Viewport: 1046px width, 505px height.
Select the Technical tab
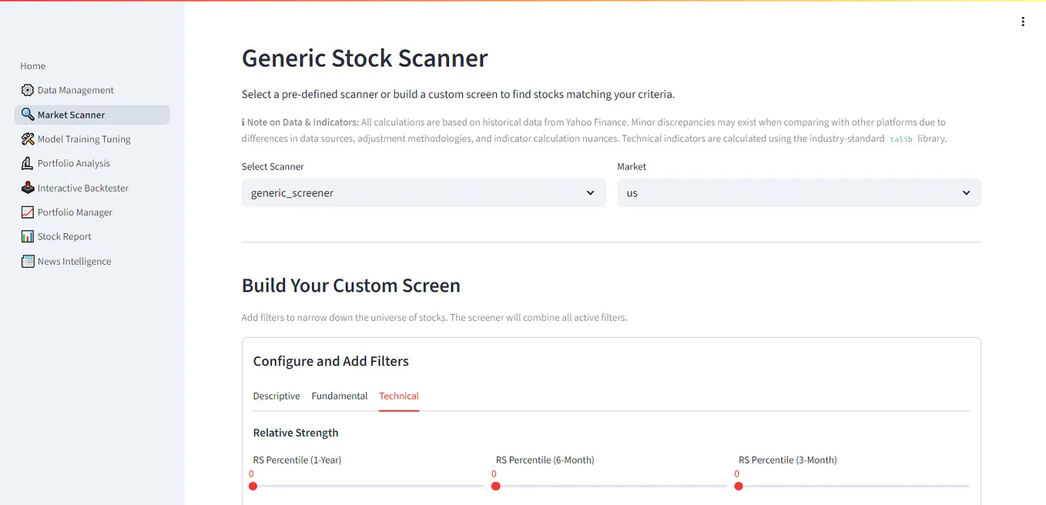[398, 396]
